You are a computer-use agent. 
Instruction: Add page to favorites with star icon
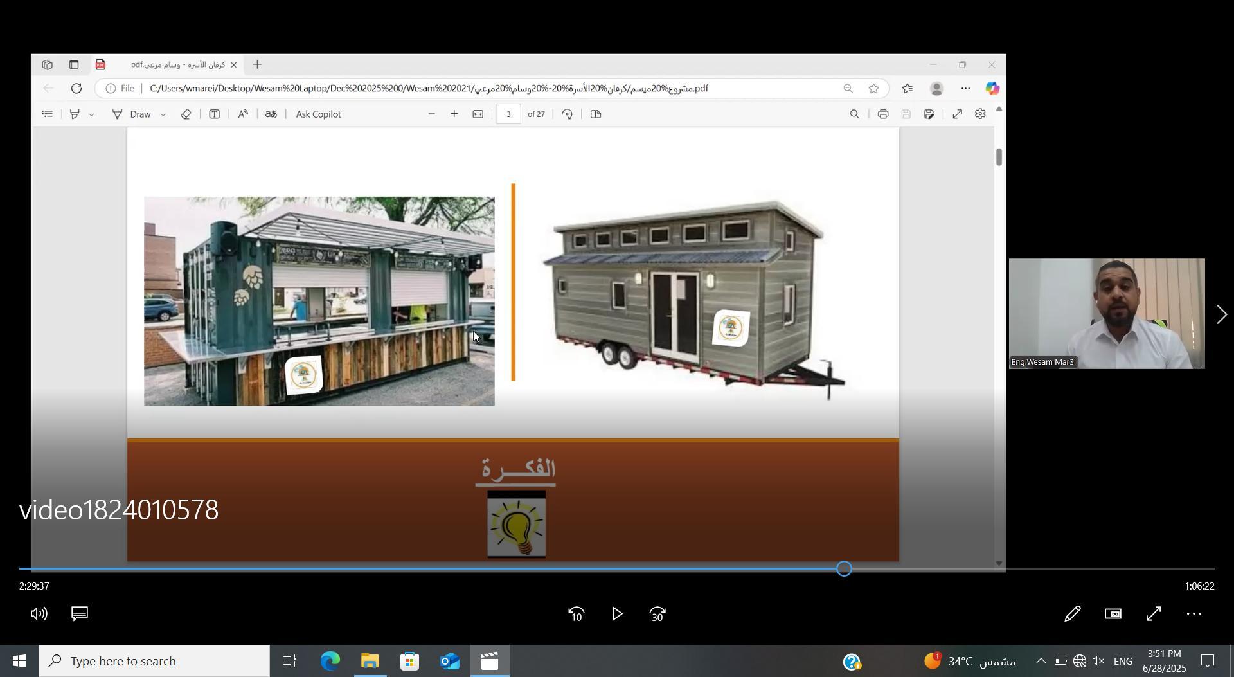pyautogui.click(x=873, y=89)
